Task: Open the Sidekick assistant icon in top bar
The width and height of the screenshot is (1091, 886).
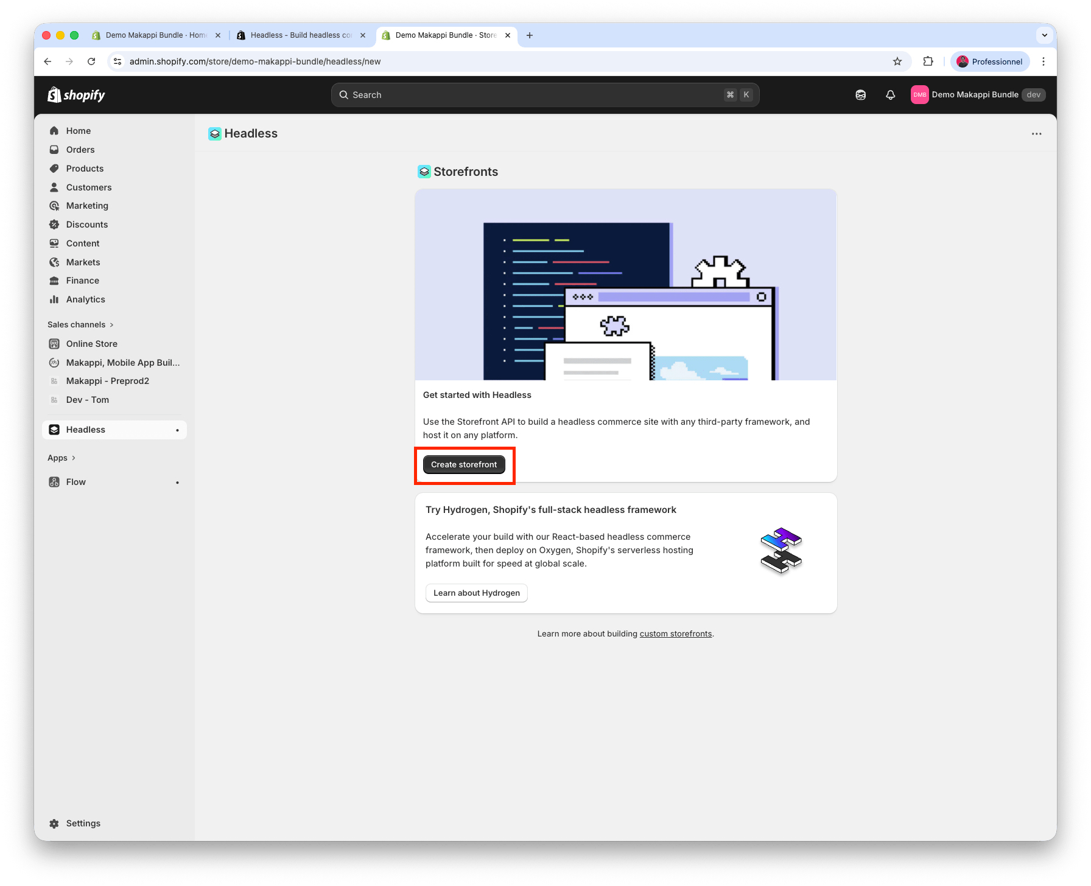Action: pyautogui.click(x=860, y=95)
